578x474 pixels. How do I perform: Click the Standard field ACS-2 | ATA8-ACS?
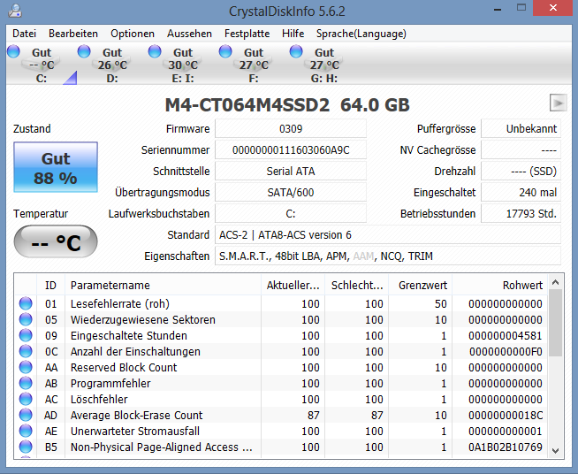[388, 235]
